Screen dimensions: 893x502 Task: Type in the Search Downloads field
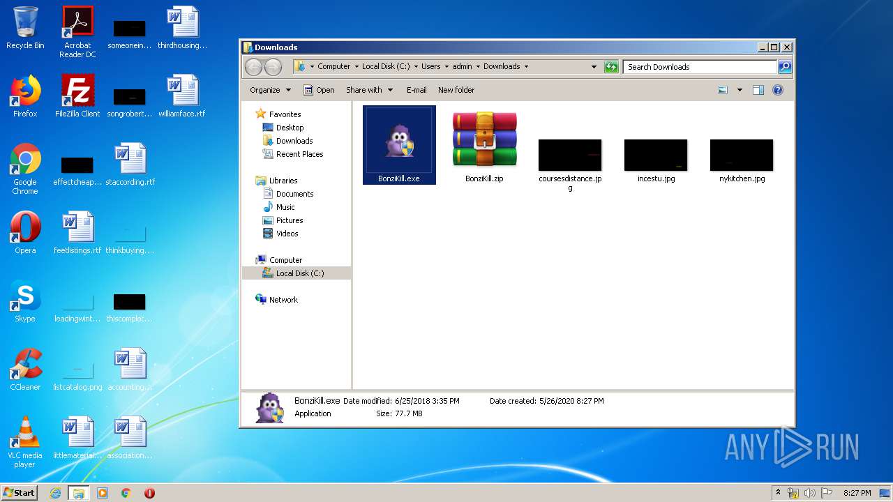(x=700, y=67)
